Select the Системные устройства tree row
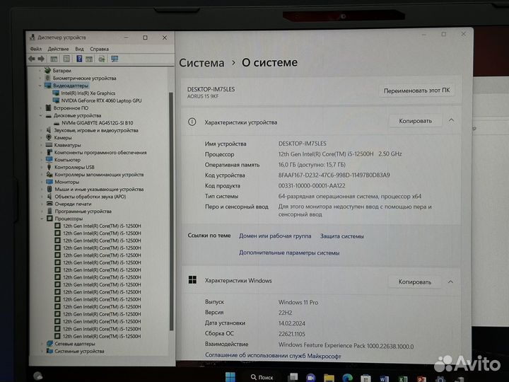509x382 pixels. 79,351
